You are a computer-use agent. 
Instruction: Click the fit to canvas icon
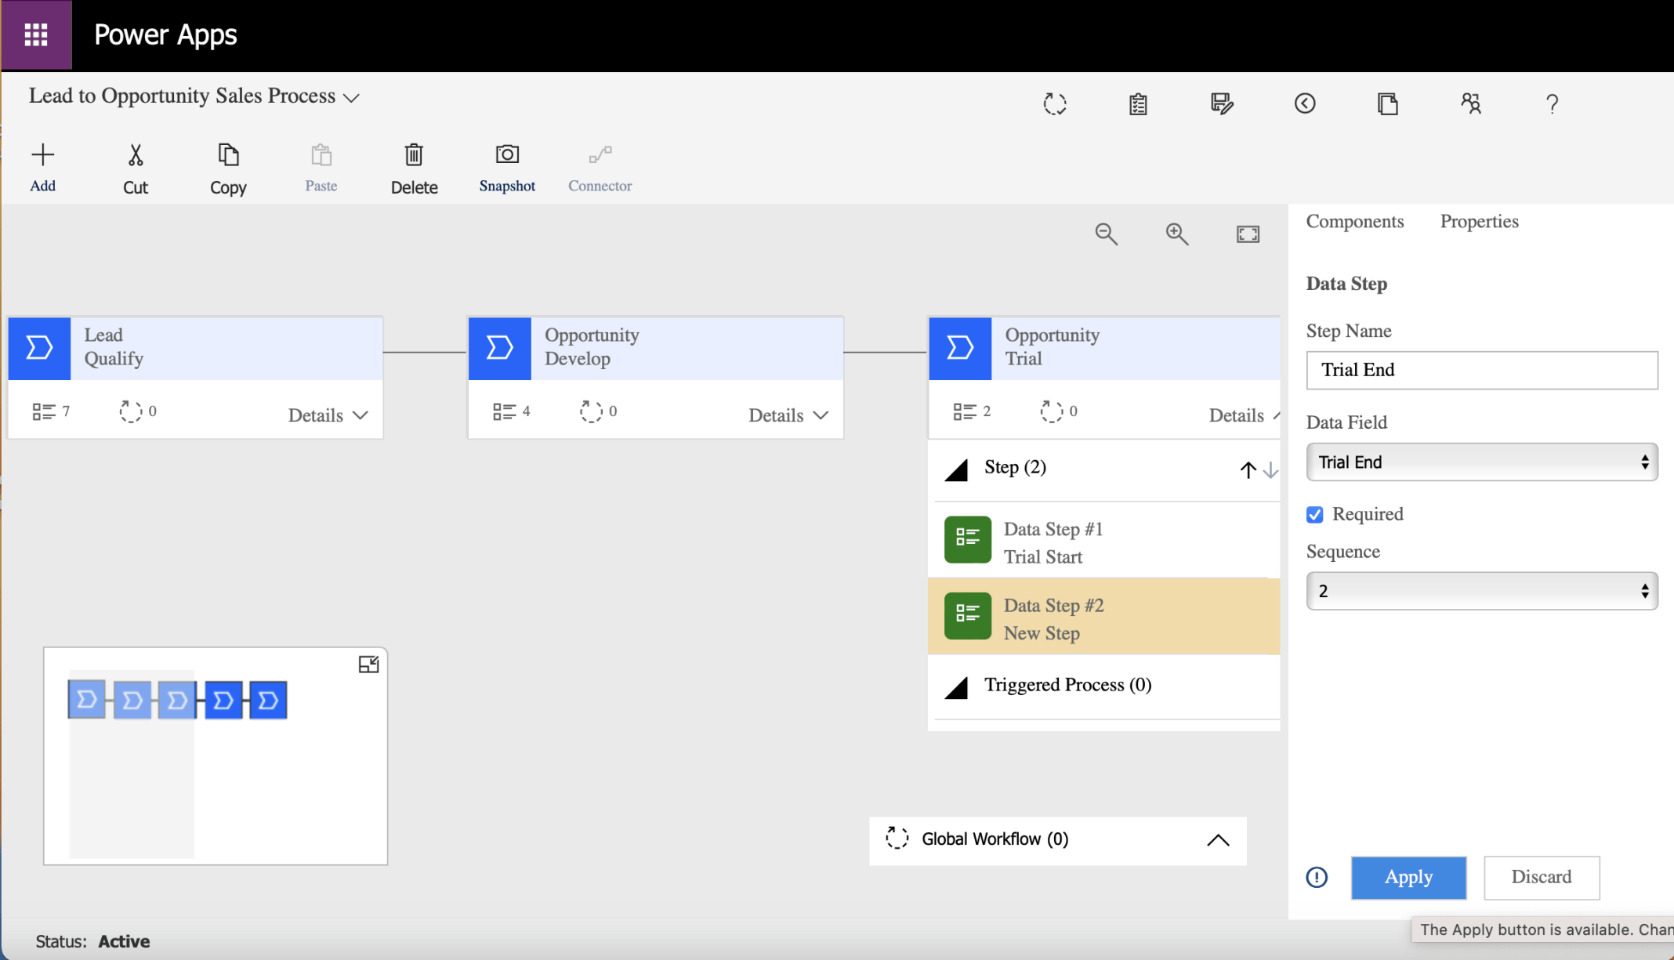tap(1248, 234)
